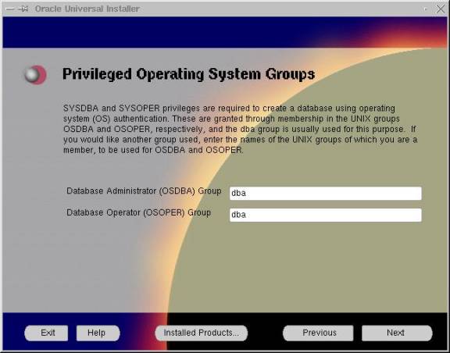Proceed with the Next button

click(397, 333)
